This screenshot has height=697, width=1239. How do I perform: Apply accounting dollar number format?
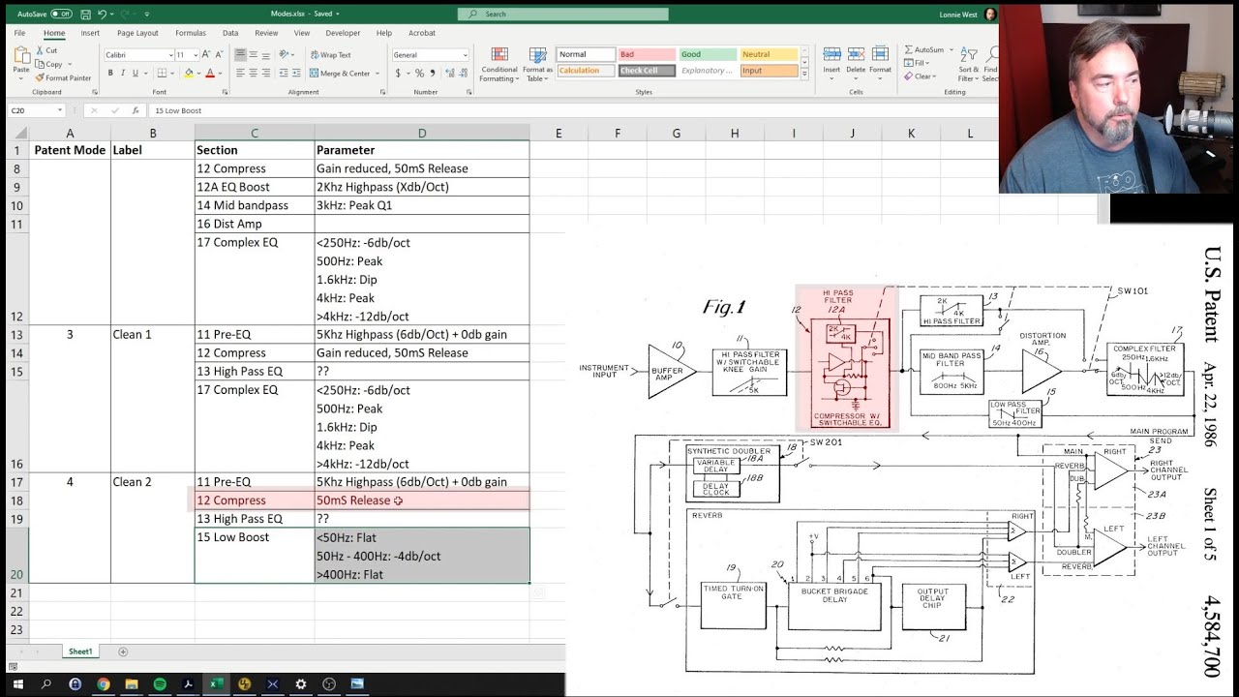398,74
